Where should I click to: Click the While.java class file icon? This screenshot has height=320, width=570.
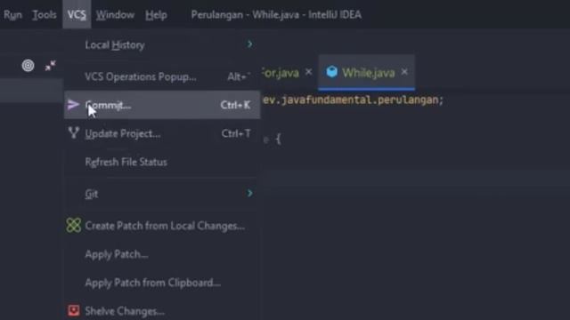pos(331,72)
